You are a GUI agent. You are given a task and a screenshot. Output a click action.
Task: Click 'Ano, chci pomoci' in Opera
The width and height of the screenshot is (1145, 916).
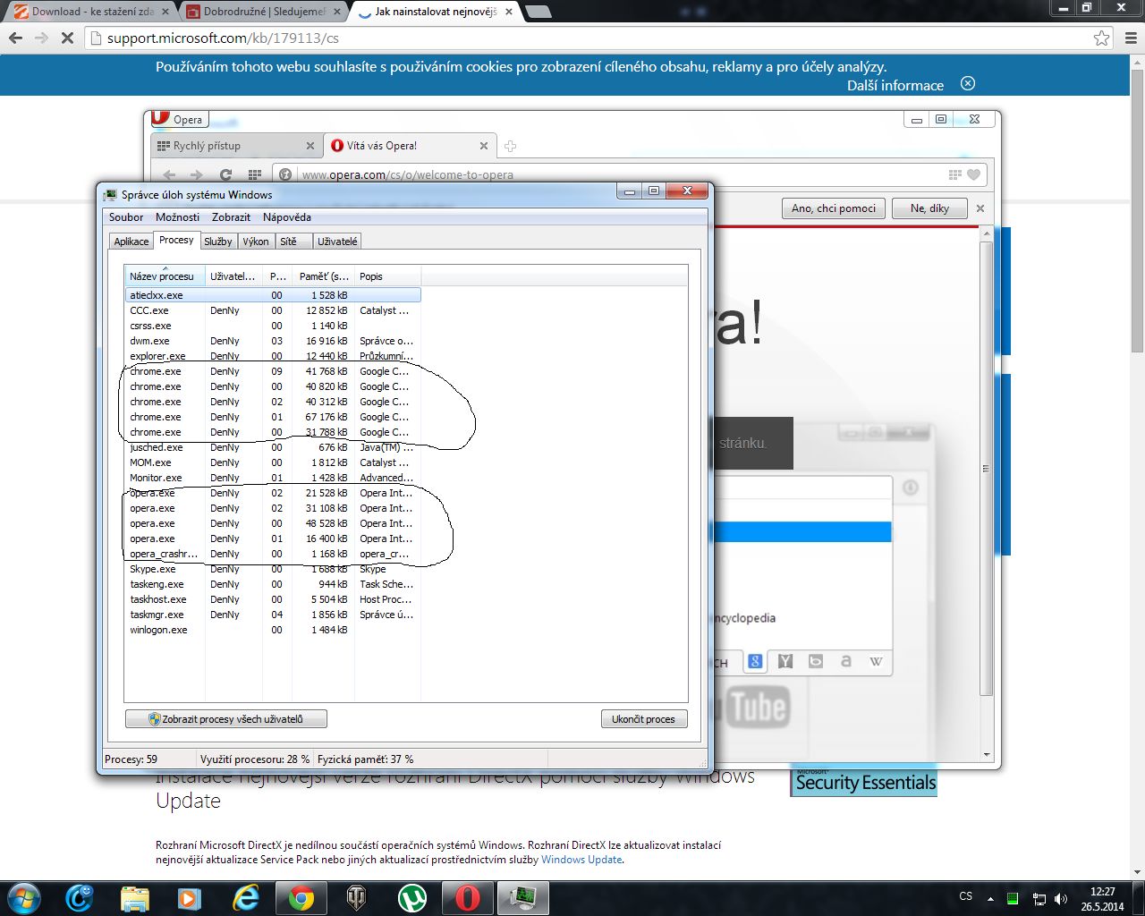[x=834, y=208]
